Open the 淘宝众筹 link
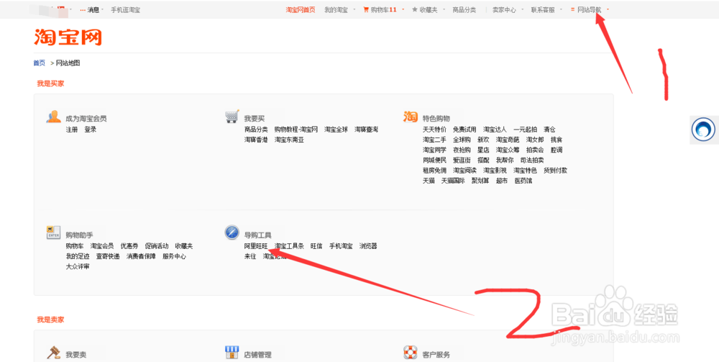The width and height of the screenshot is (719, 362). (x=508, y=150)
